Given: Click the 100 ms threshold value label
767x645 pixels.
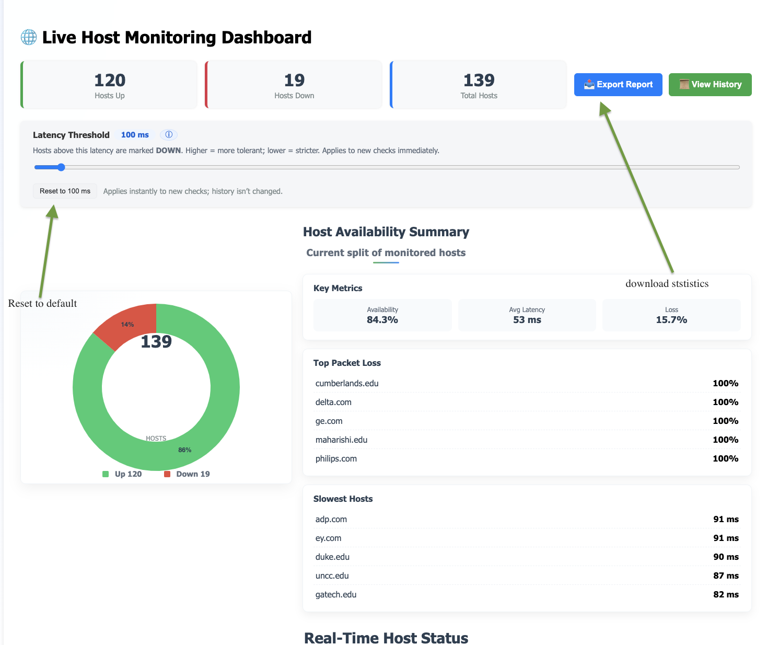Looking at the screenshot, I should point(135,135).
